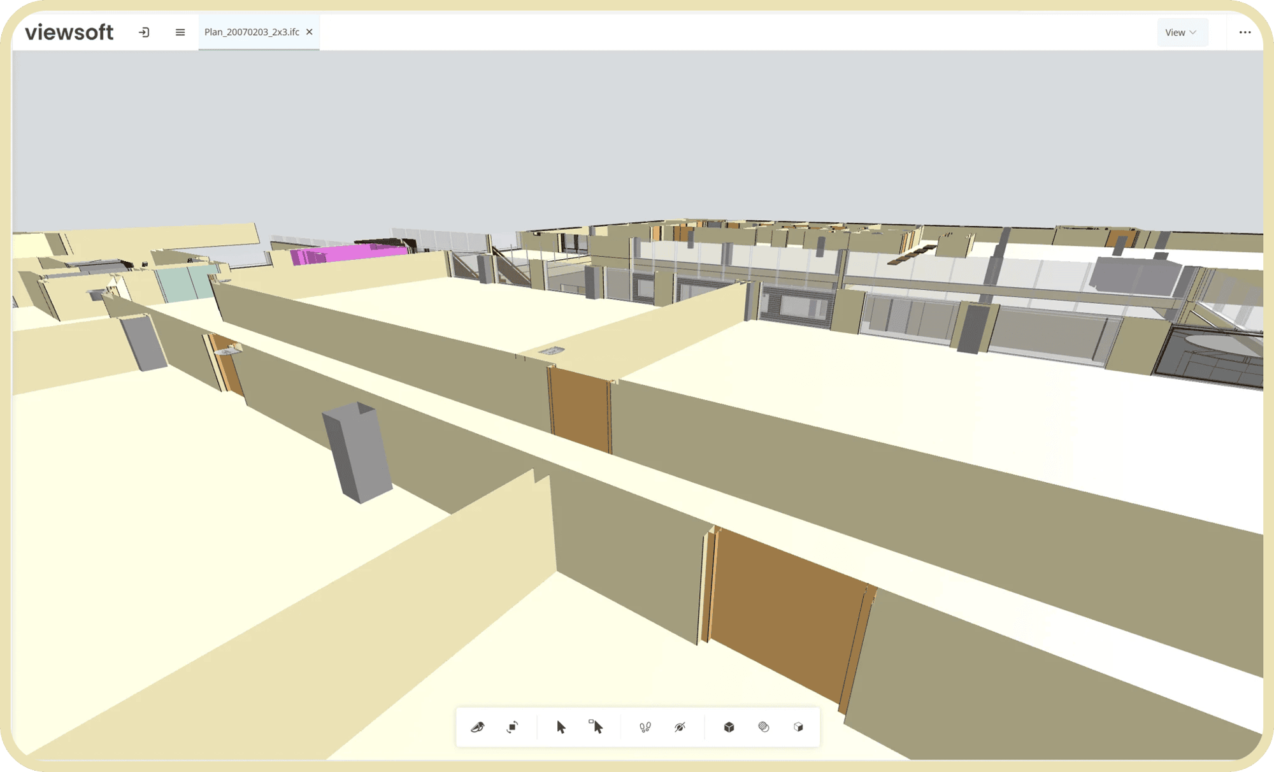Switch to solid cube shading

point(729,727)
